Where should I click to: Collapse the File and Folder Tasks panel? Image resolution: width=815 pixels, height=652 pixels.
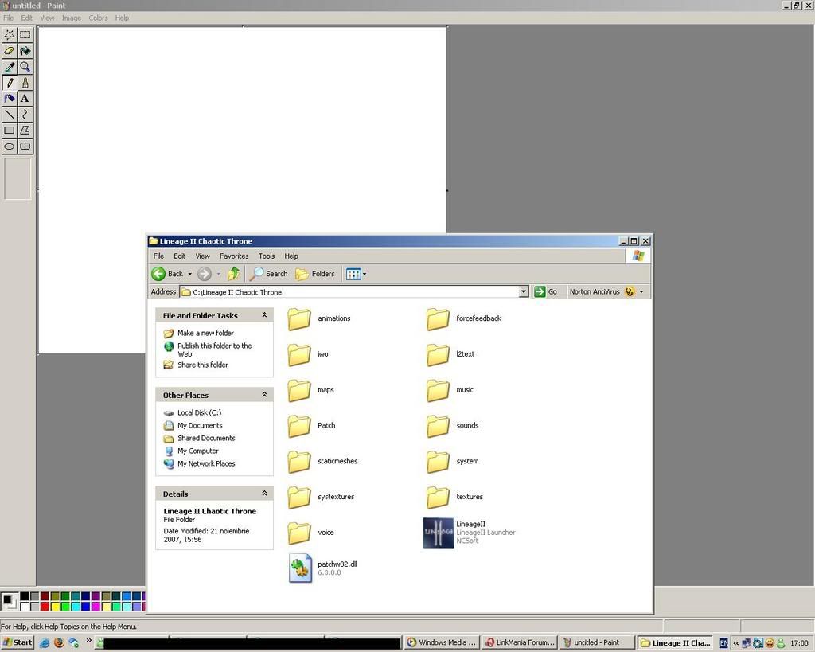264,316
